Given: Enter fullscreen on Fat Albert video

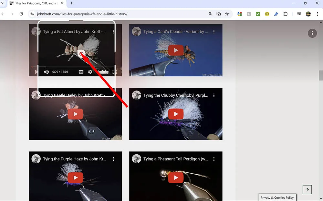Looking at the screenshot, I should [115, 72].
